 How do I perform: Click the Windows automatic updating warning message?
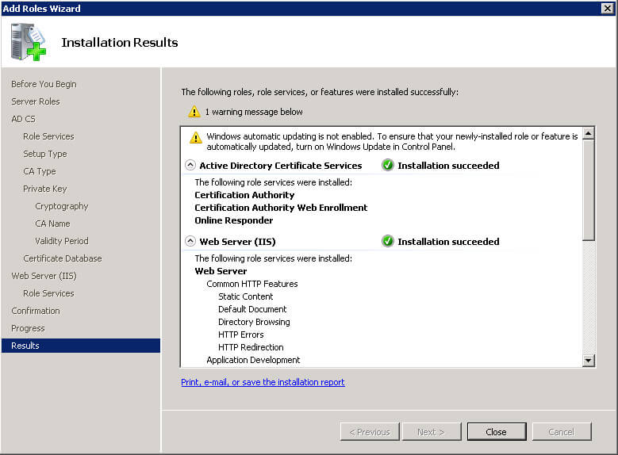392,141
